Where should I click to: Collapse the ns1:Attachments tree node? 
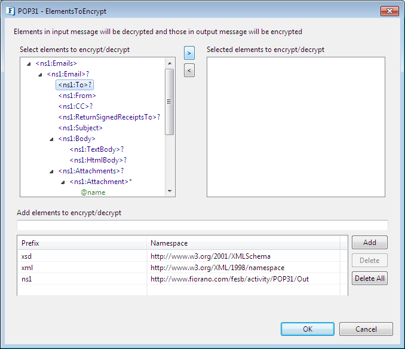point(51,171)
